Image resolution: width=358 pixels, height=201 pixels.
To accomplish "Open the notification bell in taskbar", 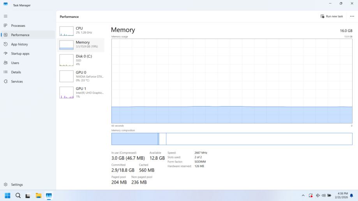I will 351,195.
